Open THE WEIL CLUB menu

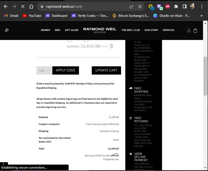(131, 30)
